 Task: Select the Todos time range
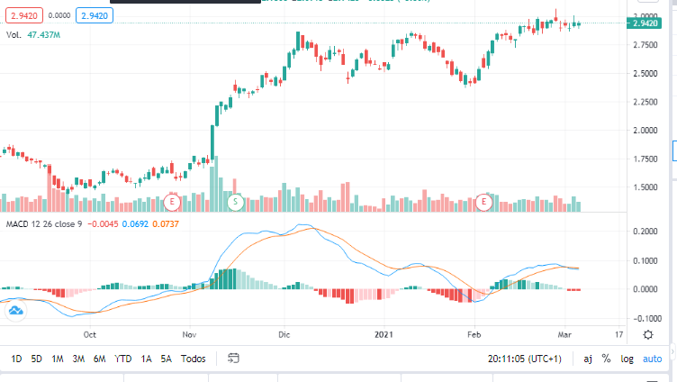pyautogui.click(x=193, y=359)
